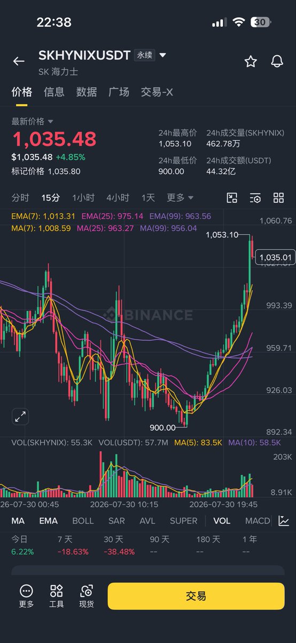Select the 1天 timeframe
296x643 pixels.
148,198
